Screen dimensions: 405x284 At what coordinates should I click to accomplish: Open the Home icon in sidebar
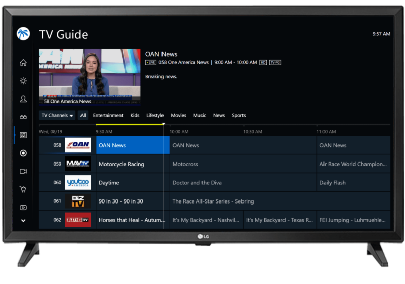point(23,63)
